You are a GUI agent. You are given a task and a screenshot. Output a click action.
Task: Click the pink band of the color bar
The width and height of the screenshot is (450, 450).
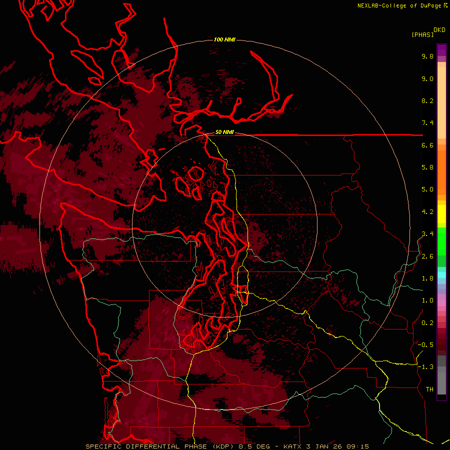tap(441, 303)
